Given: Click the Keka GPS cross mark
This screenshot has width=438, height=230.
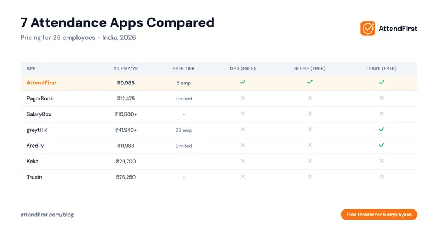Looking at the screenshot, I should pos(242,161).
